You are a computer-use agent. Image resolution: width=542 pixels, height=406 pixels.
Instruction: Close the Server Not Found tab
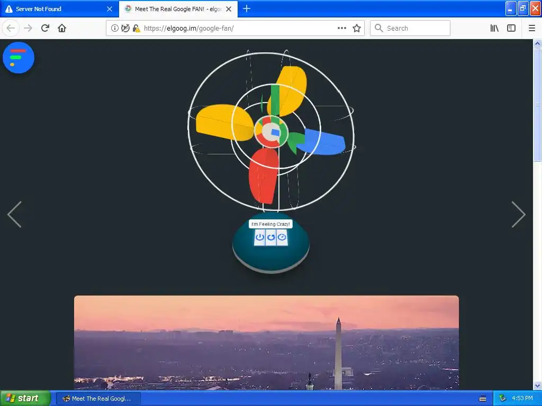(x=110, y=9)
